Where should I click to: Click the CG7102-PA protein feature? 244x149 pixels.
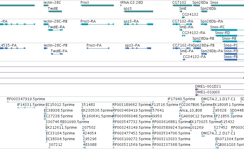(x=181, y=48)
